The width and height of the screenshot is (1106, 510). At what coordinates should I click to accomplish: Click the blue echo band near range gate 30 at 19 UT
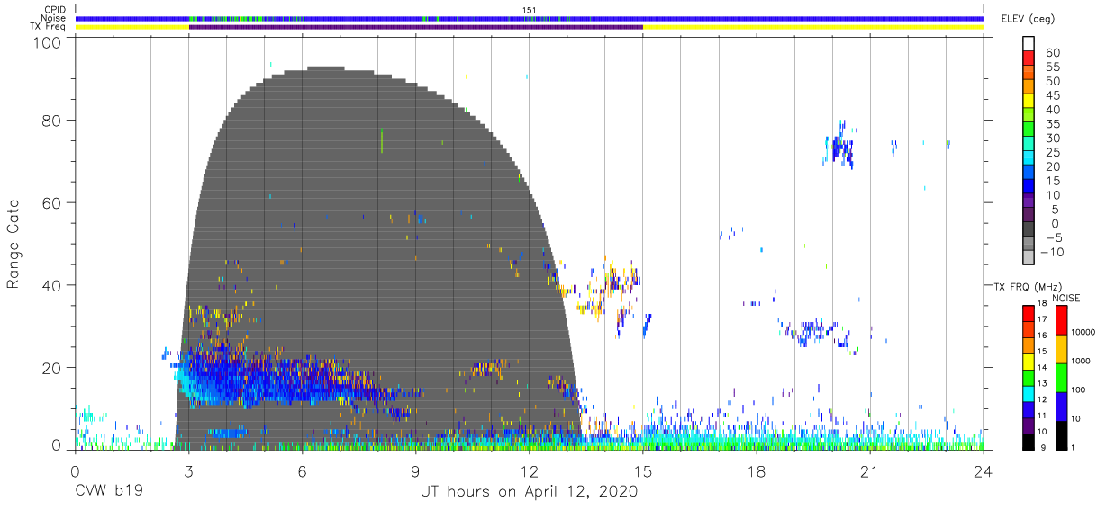coord(814,331)
